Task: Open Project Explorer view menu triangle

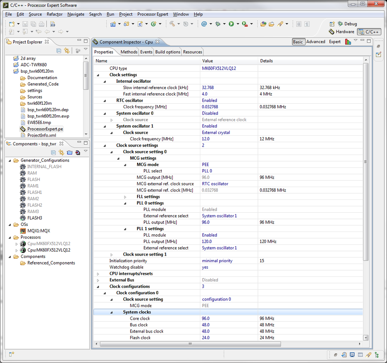Action: pyautogui.click(x=86, y=49)
